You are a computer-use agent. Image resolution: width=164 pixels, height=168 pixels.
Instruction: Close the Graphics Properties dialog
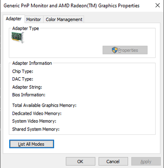tap(158, 5)
